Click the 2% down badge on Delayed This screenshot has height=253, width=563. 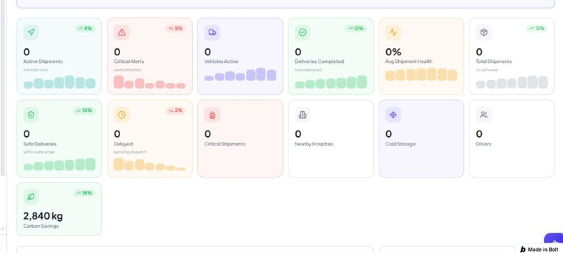coord(175,110)
